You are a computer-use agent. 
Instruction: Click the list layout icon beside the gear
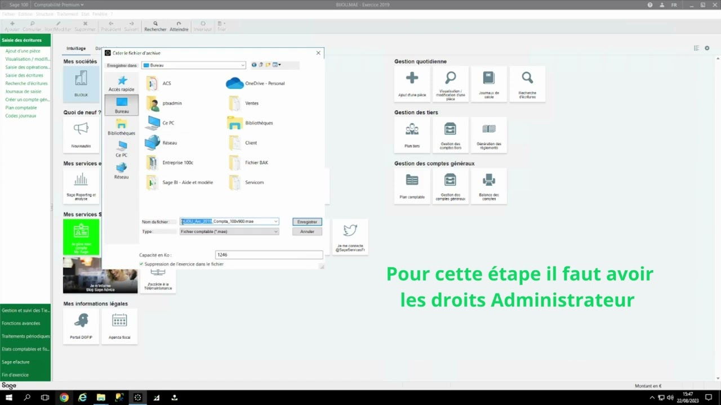pos(696,48)
